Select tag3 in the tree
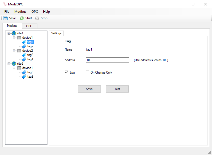212x155 pixels. coord(30,55)
